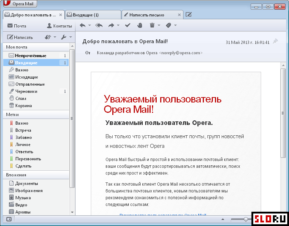Viewport: 289px width, 226px height.
Task: Click the message date 31 Май 2013
Action: (x=248, y=42)
